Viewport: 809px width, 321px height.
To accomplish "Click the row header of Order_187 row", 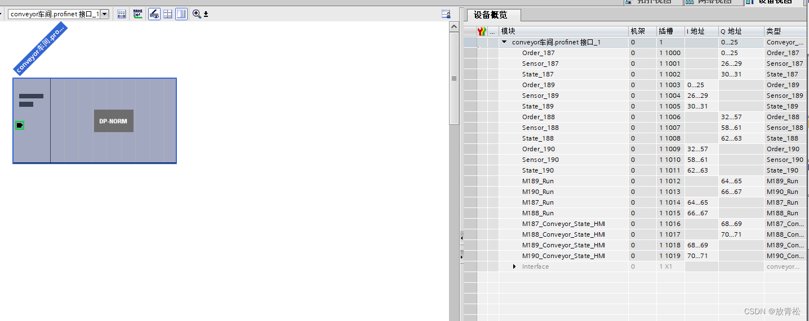I will [470, 53].
